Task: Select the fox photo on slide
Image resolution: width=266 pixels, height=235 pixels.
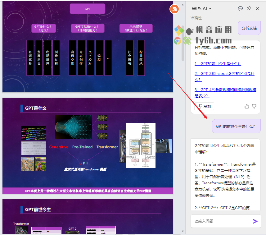Action: click(40, 164)
